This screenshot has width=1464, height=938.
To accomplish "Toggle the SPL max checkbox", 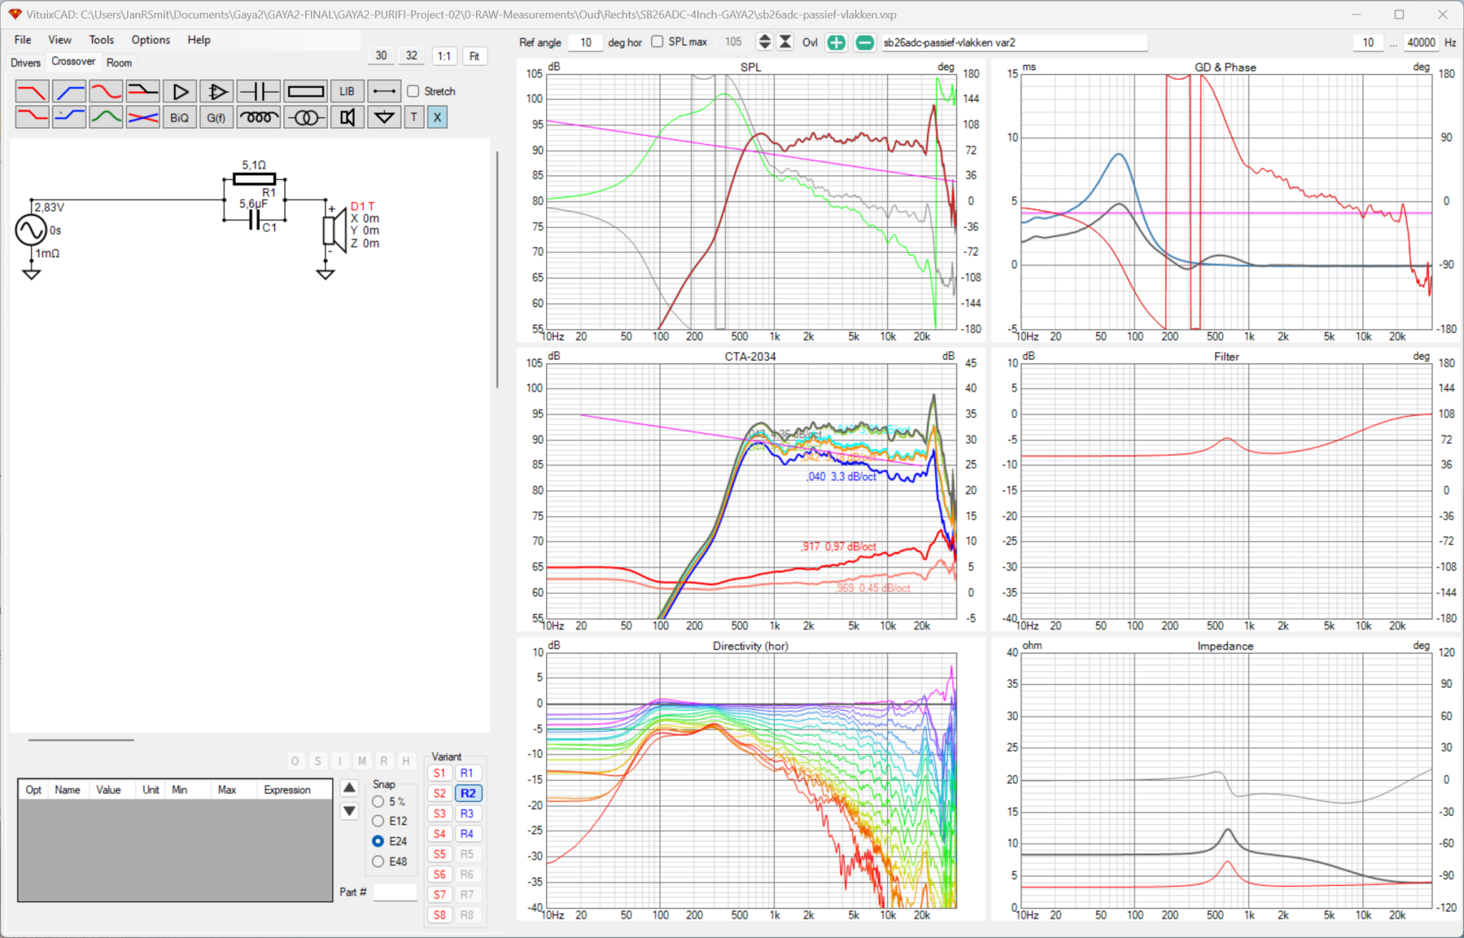I will (657, 41).
